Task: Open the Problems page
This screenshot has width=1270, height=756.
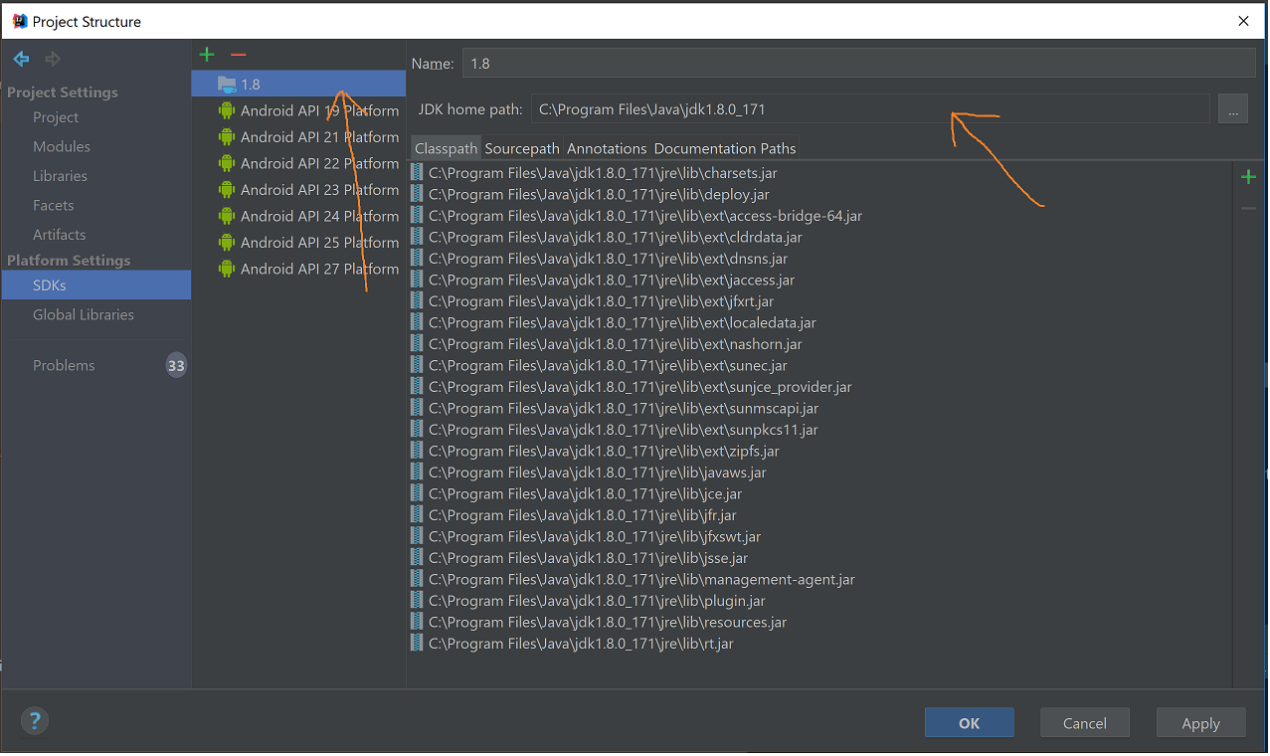Action: coord(64,365)
